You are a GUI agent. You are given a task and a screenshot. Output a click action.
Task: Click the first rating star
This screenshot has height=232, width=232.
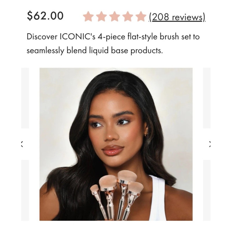[88, 17]
